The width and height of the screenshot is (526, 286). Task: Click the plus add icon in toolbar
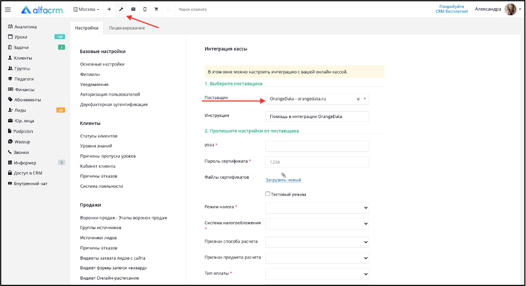109,9
